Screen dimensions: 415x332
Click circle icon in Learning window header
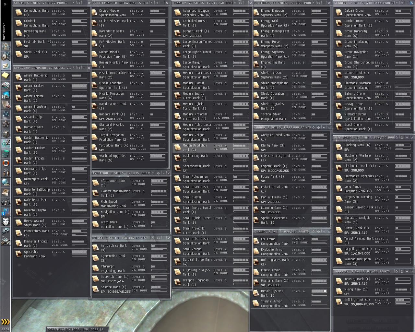tap(319, 127)
